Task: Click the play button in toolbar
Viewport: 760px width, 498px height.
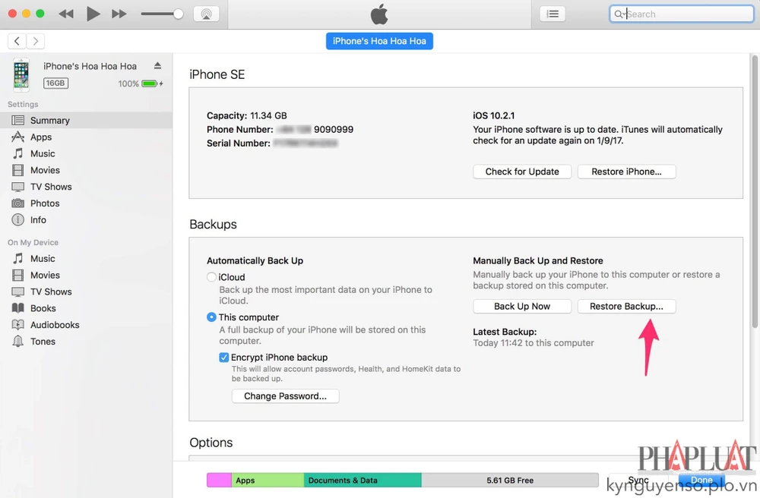Action: tap(93, 14)
